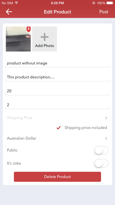Edit the product description field
Viewport: 115px width, 205px height.
point(58,77)
